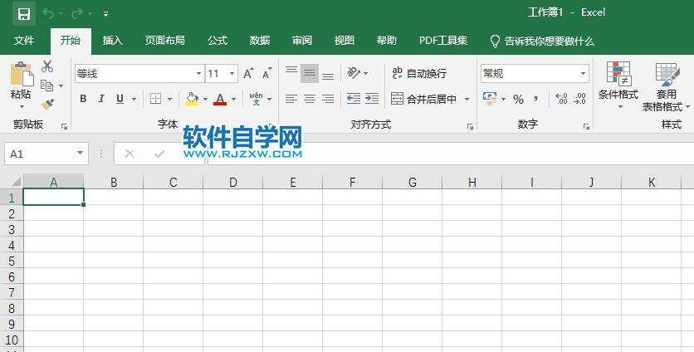Screen dimensions: 694x352
Task: Click the Select All corner triangle
Action: (16, 182)
